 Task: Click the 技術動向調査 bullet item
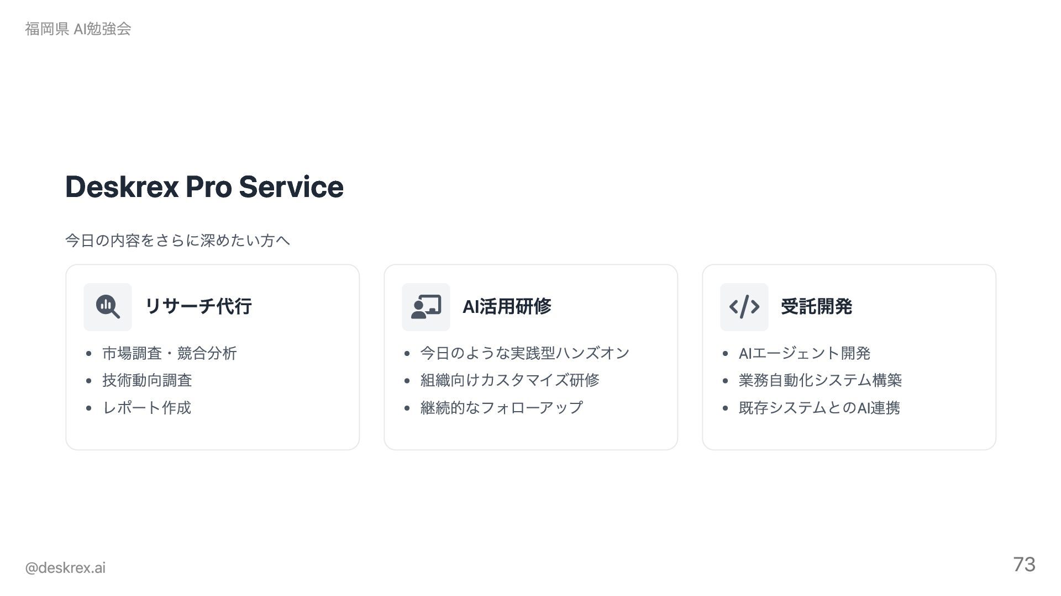tap(147, 380)
